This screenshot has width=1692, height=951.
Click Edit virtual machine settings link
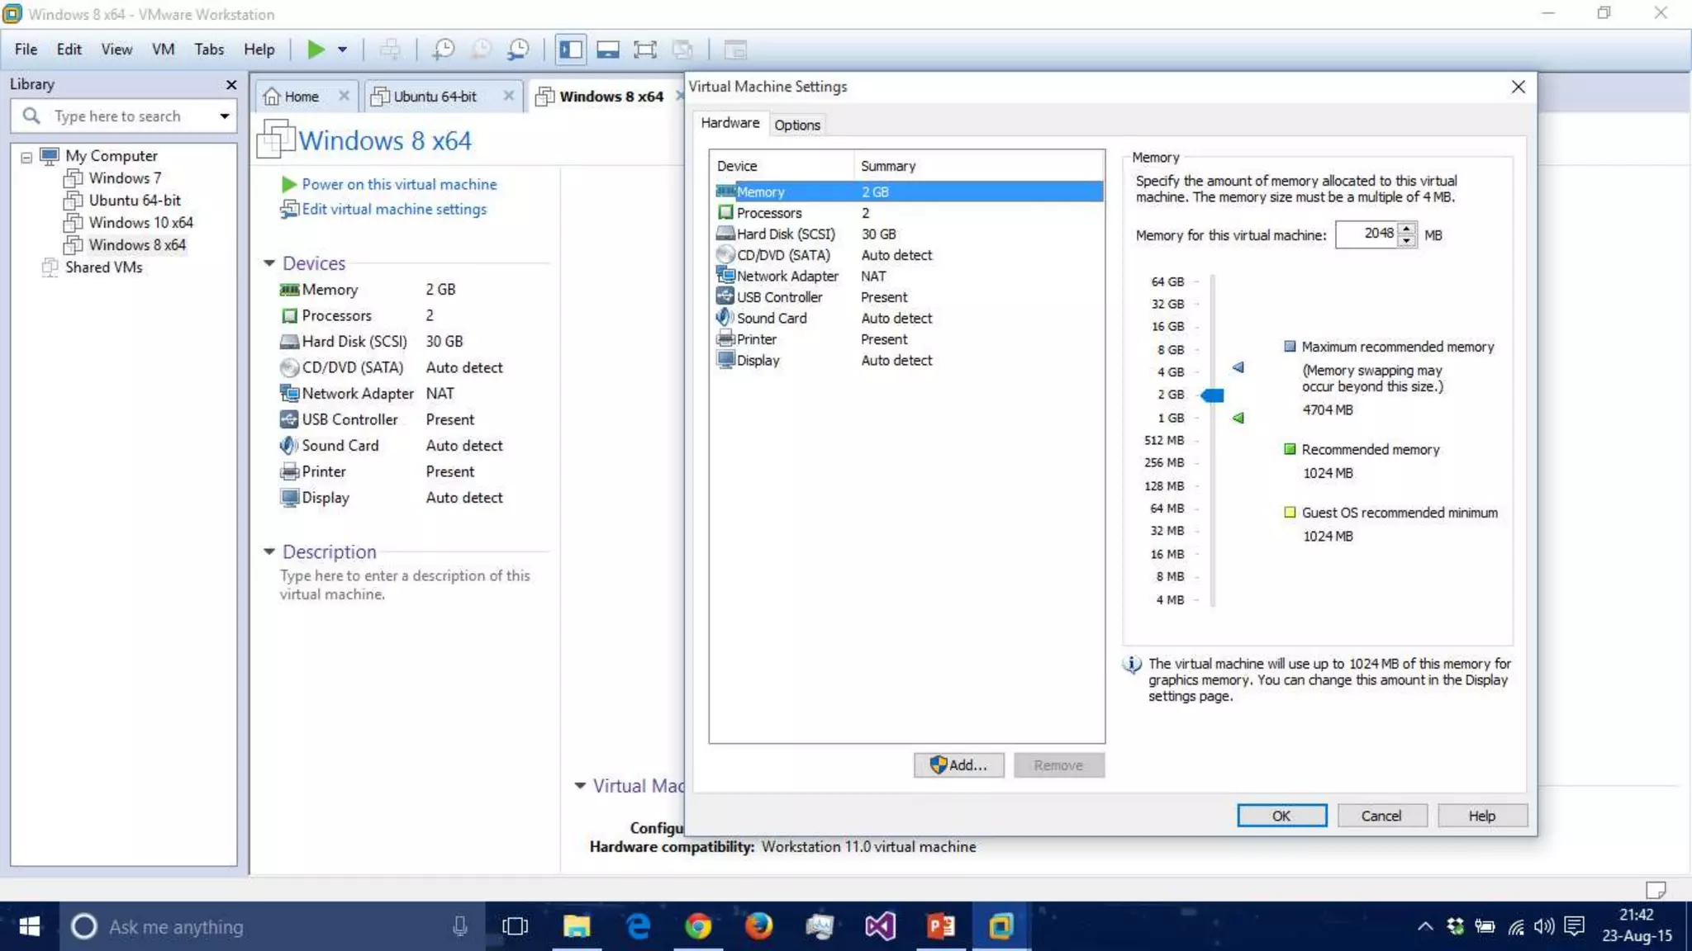coord(393,210)
